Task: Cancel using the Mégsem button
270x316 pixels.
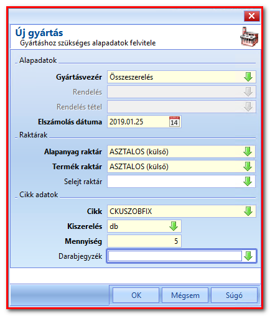Action: tap(185, 295)
